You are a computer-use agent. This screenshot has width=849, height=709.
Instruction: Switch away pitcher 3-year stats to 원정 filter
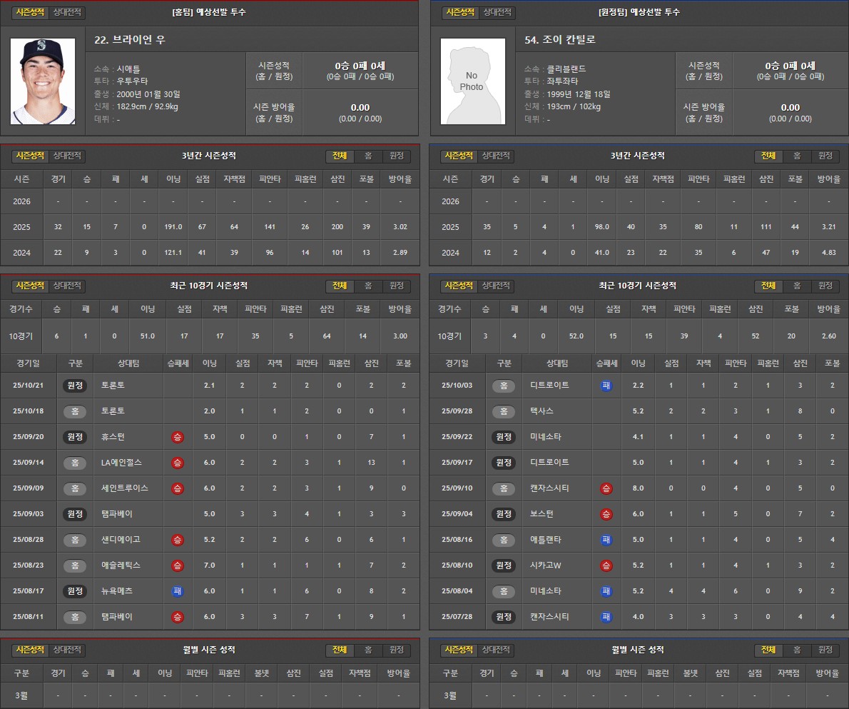825,156
